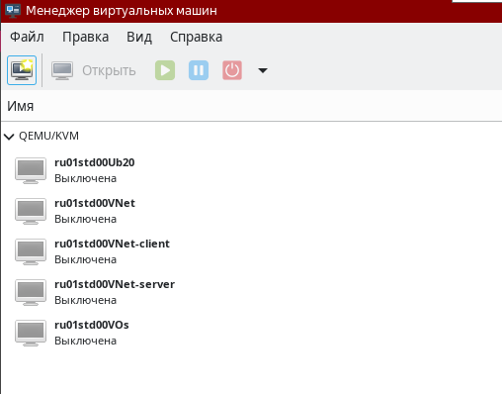Click the monitor icon beside Открыть
The image size is (502, 394).
click(62, 70)
